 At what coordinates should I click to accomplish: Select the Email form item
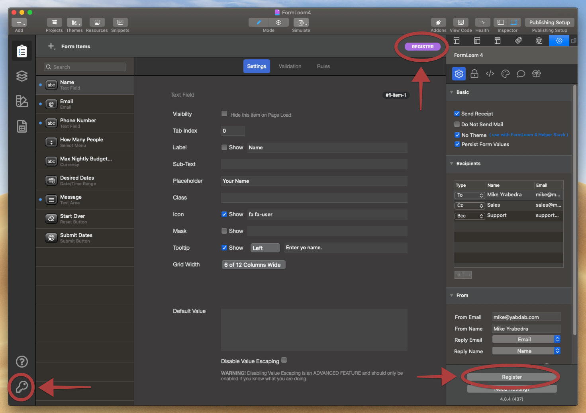(x=85, y=104)
